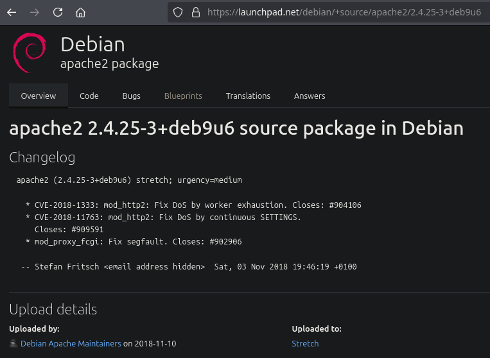
Task: Go to browser home page icon
Action: point(80,12)
